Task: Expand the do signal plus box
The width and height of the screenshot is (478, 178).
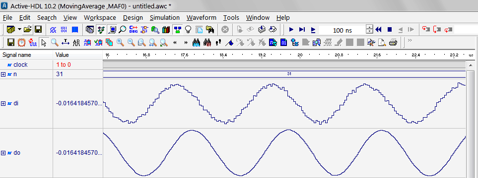Action: [x=3, y=153]
